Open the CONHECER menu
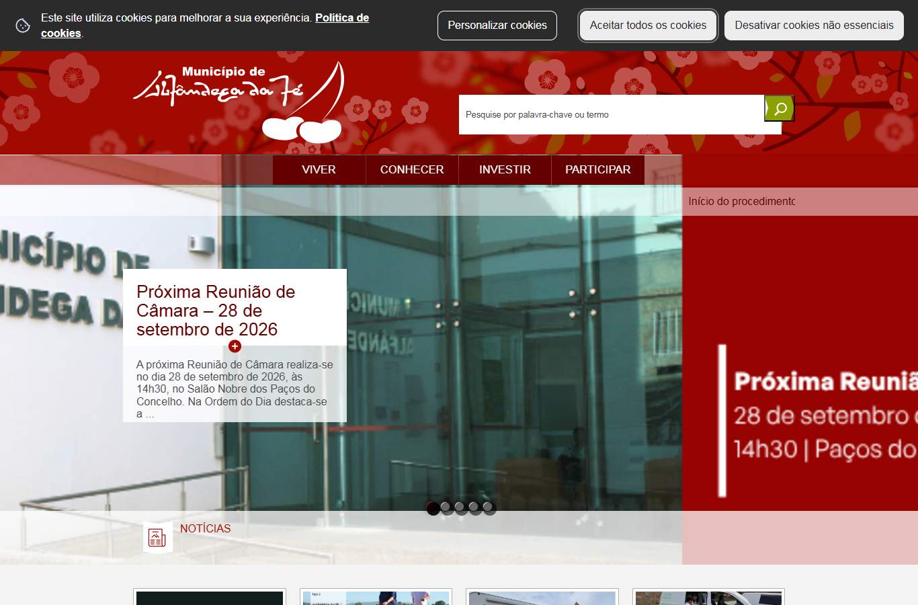 (x=412, y=169)
